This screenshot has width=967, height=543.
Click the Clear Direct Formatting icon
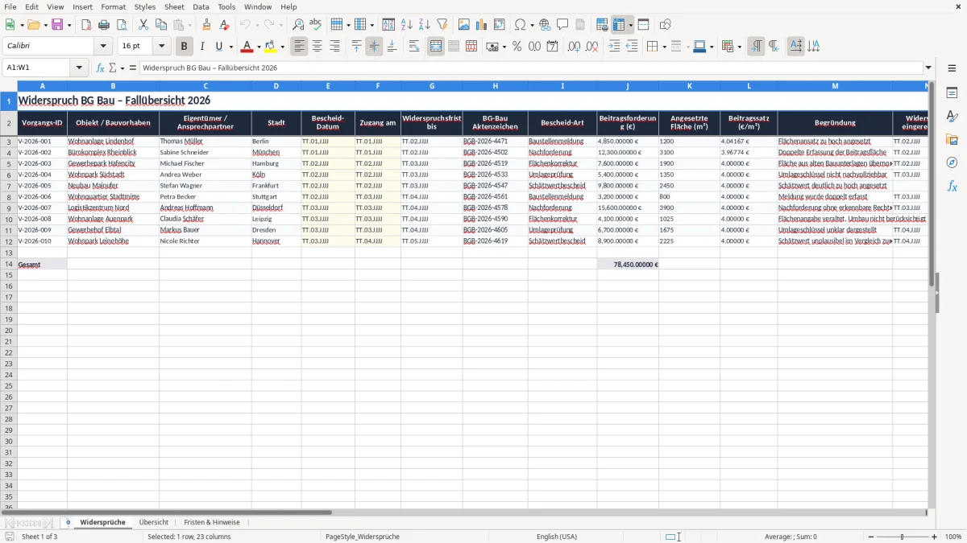224,25
